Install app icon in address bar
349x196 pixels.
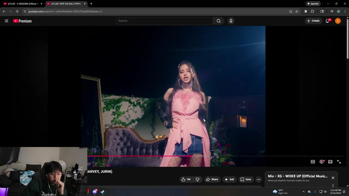(291, 11)
